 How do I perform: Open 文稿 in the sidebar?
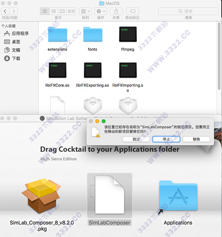[12, 50]
